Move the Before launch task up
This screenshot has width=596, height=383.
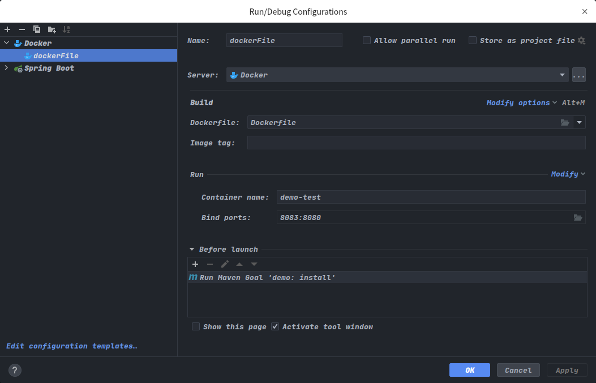239,264
